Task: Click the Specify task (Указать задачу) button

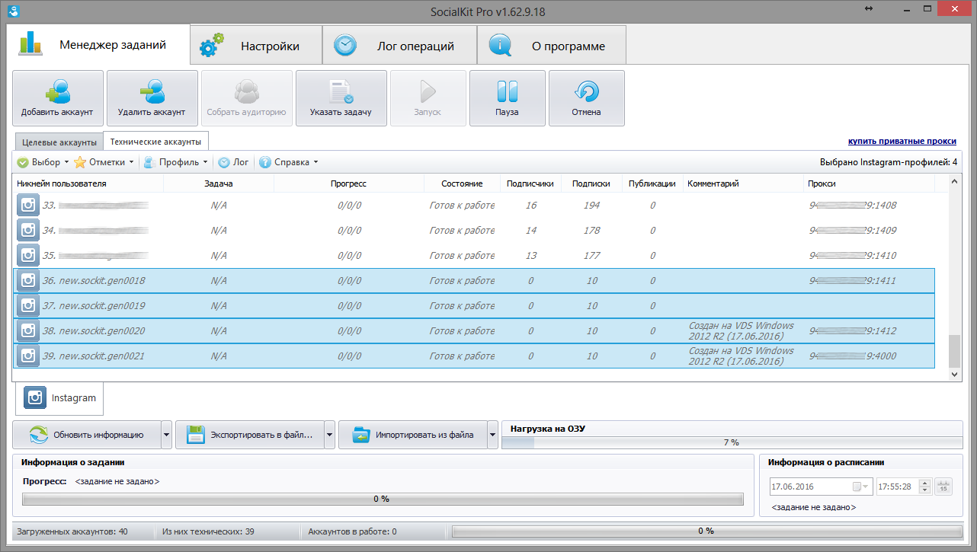Action: click(x=341, y=98)
